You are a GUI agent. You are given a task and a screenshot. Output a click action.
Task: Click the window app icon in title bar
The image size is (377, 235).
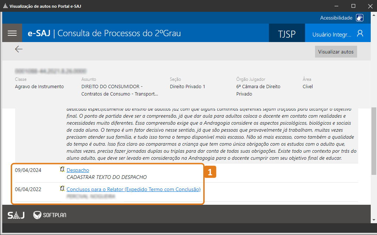click(x=5, y=6)
